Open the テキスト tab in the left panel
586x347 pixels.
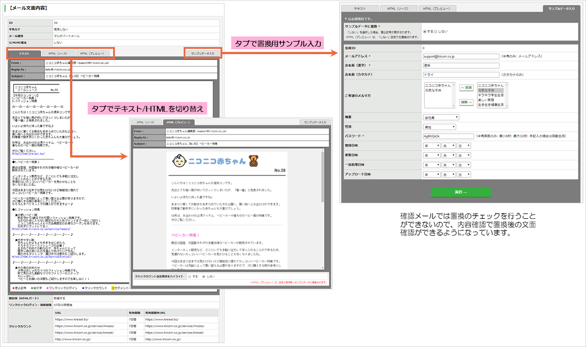[x=24, y=53]
